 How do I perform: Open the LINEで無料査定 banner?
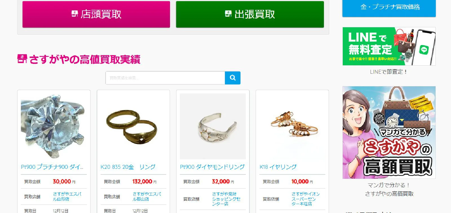point(389,46)
